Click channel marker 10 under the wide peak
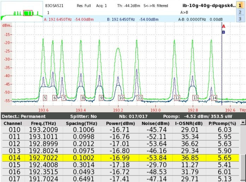Screen dimensions: 246x182 click(x=121, y=98)
